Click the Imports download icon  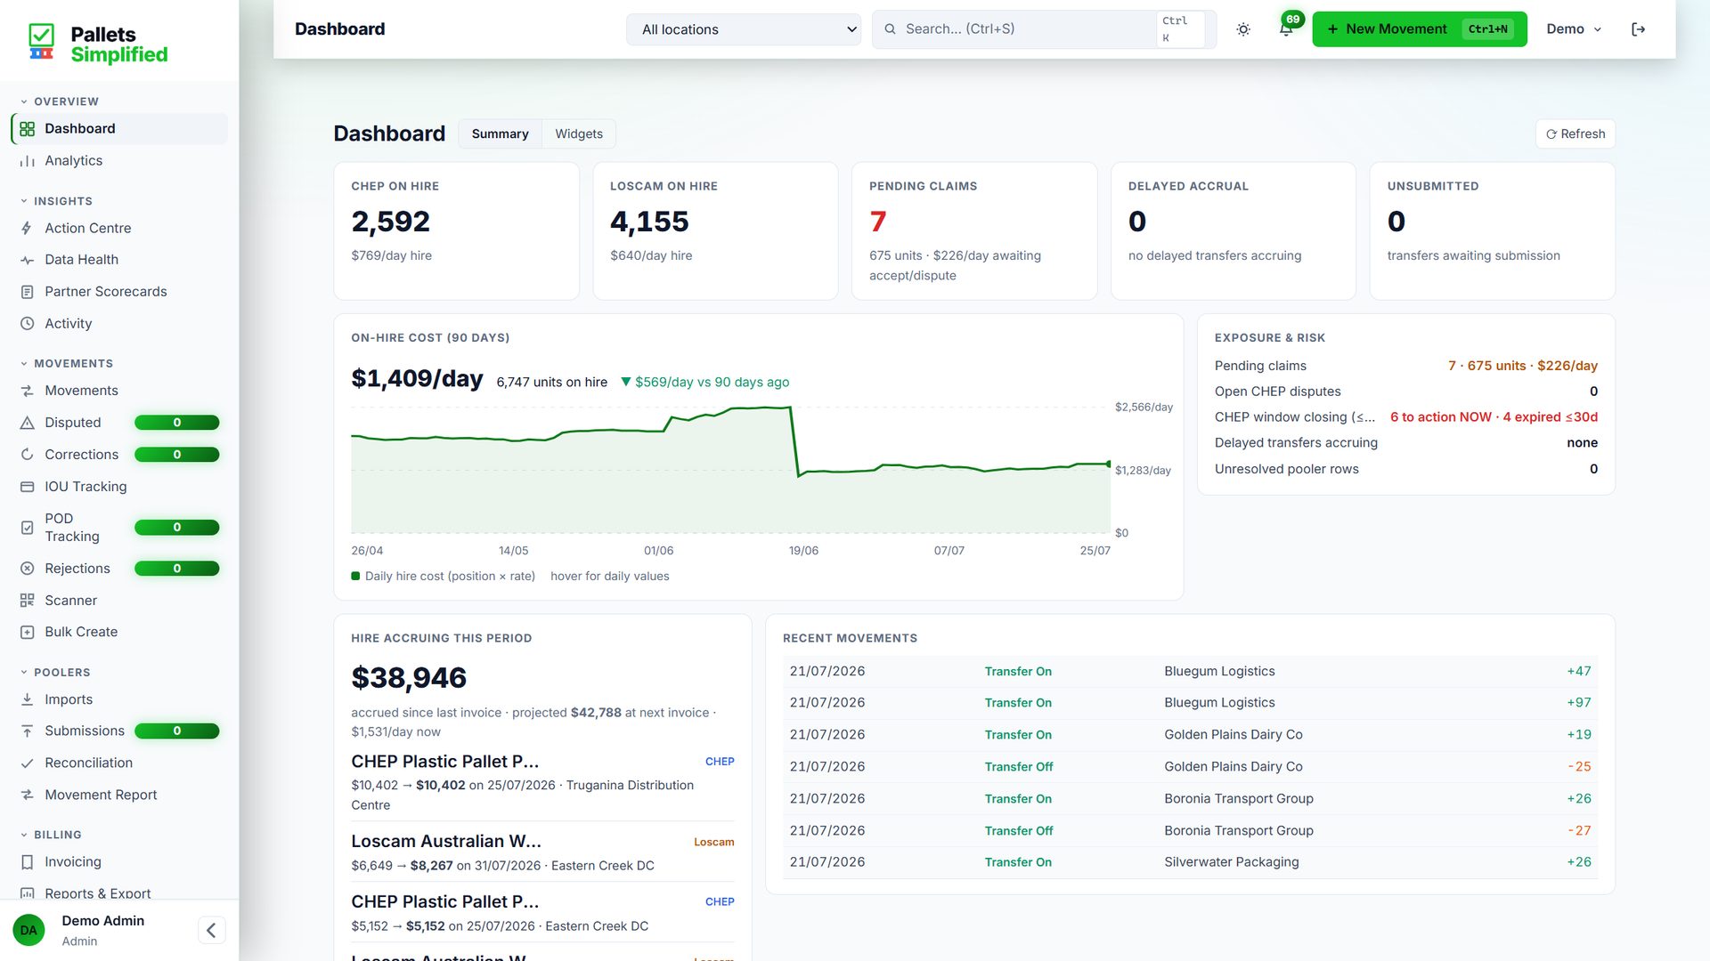27,699
